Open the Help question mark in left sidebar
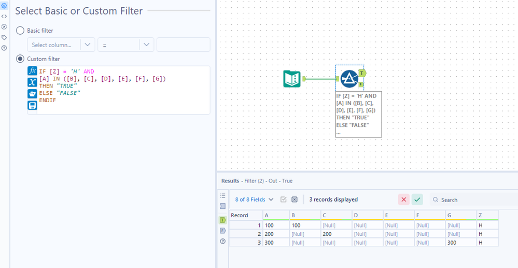This screenshot has width=518, height=268. pos(4,48)
